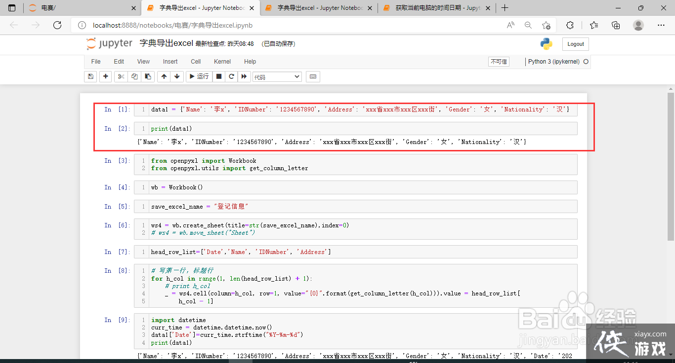This screenshot has width=675, height=363.
Task: Open the Insert menu
Action: pos(170,62)
